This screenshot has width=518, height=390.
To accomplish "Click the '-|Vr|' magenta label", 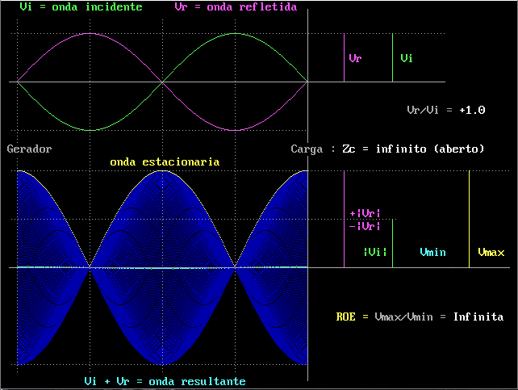I will pyautogui.click(x=365, y=226).
